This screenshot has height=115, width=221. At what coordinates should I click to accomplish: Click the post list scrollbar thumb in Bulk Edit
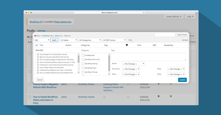click(79, 59)
